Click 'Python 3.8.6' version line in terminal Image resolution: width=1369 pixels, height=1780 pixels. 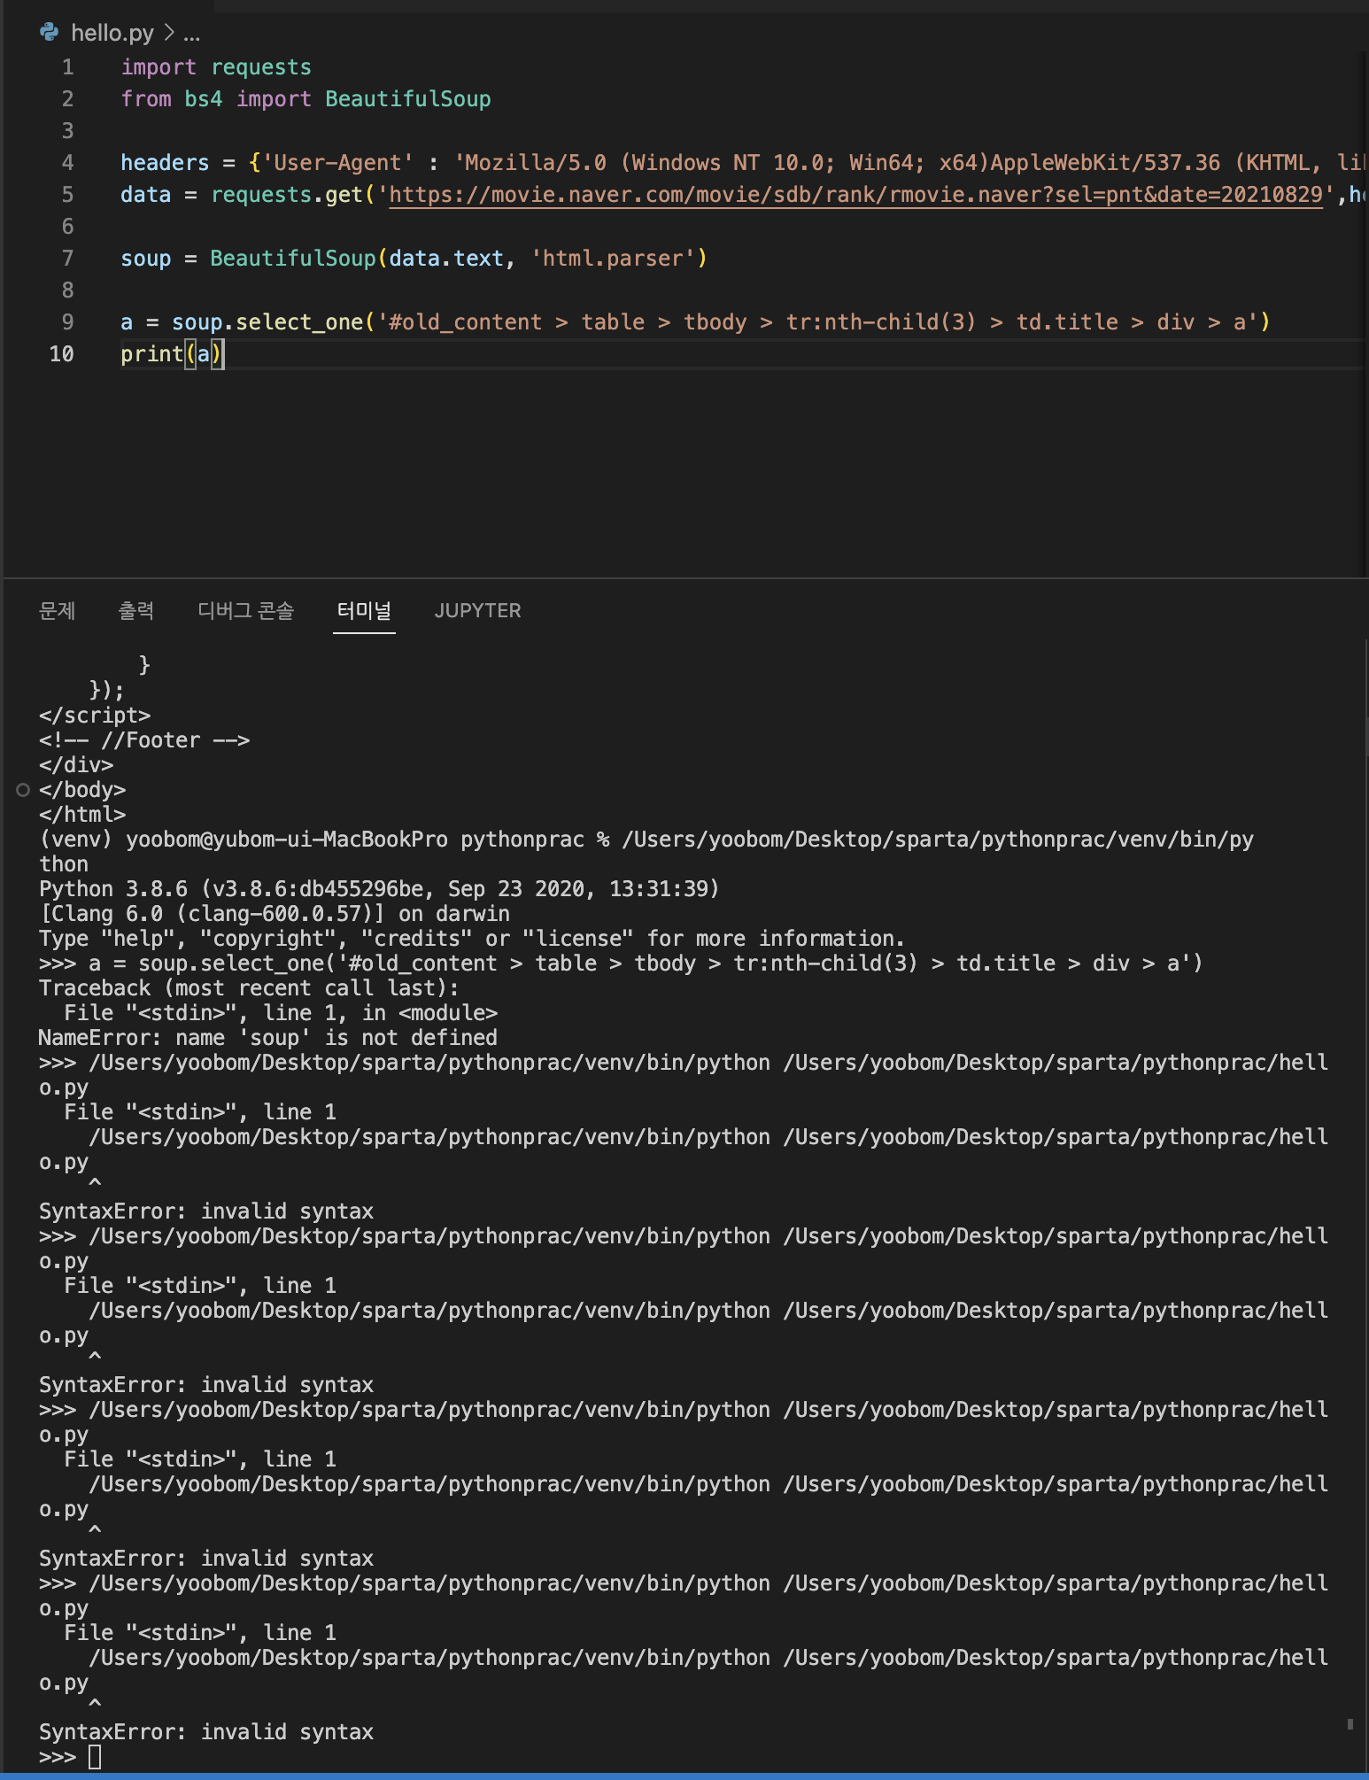[x=379, y=889]
